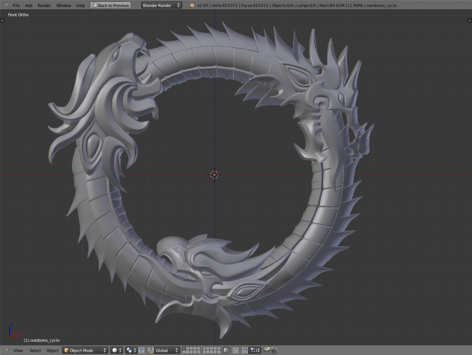
Task: Click the snap target mode icon
Action: click(x=253, y=350)
